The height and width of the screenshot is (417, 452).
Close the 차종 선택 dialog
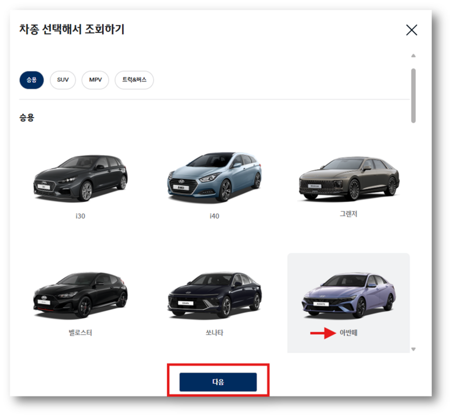pos(411,30)
